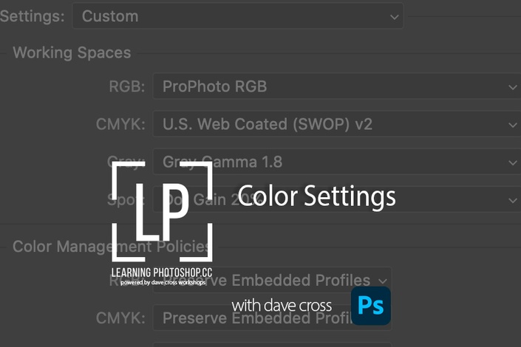
Task: Open the RGB ProPhoto RGB working space dropdown
Action: coord(336,86)
